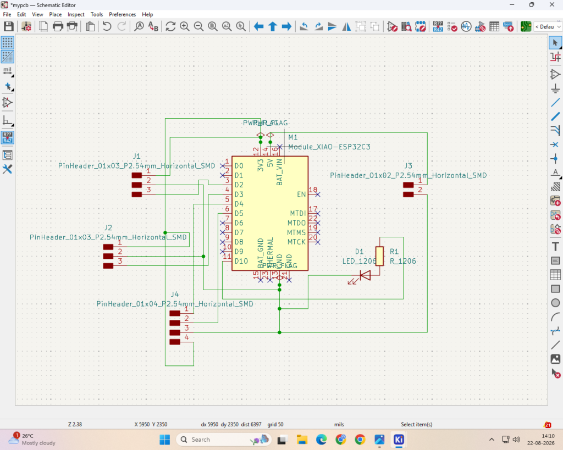Click the Print icon
Viewport: 563px width, 450px height.
point(58,26)
